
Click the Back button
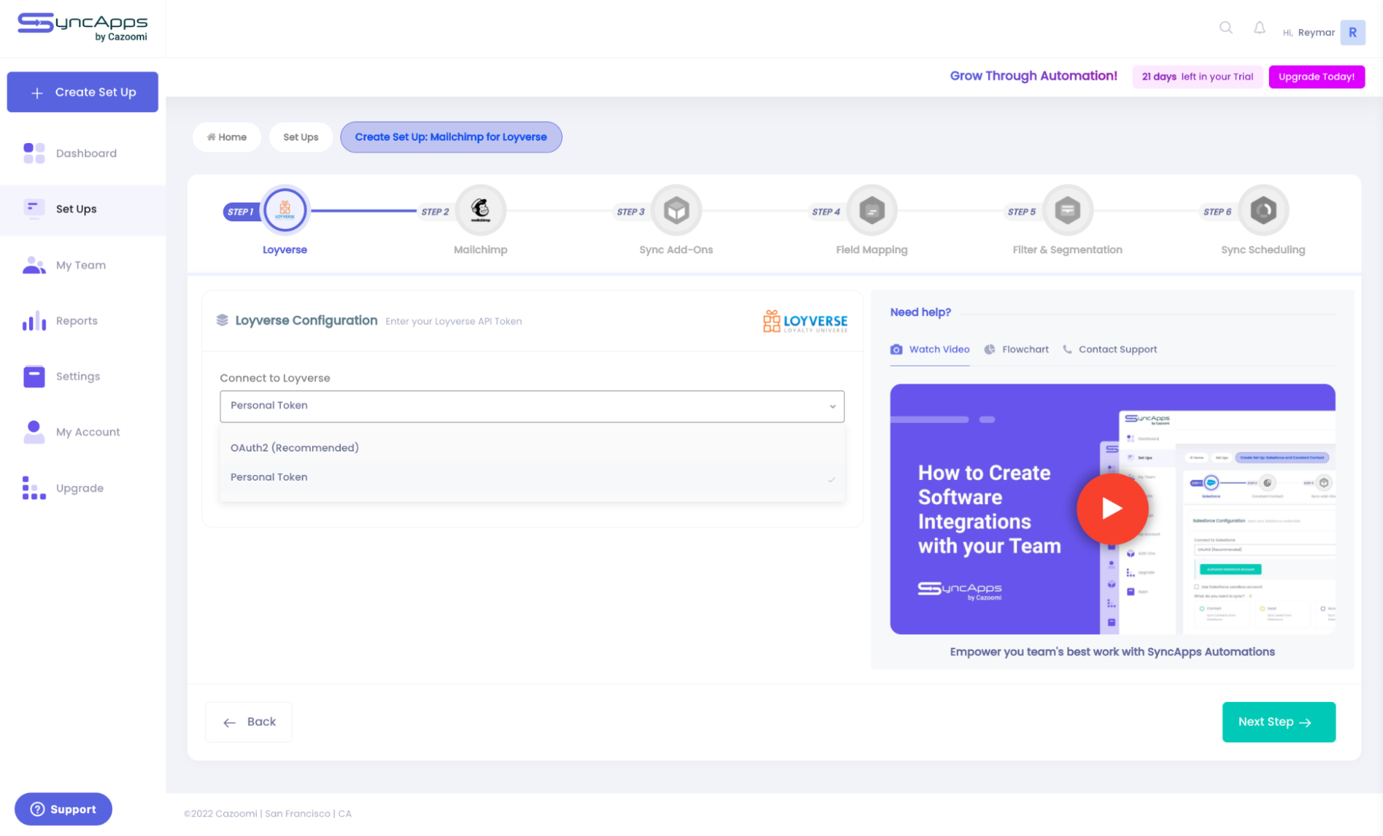[248, 722]
